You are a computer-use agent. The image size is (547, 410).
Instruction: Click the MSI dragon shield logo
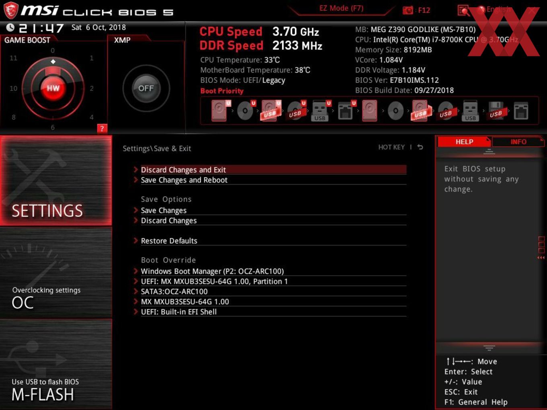[x=11, y=10]
